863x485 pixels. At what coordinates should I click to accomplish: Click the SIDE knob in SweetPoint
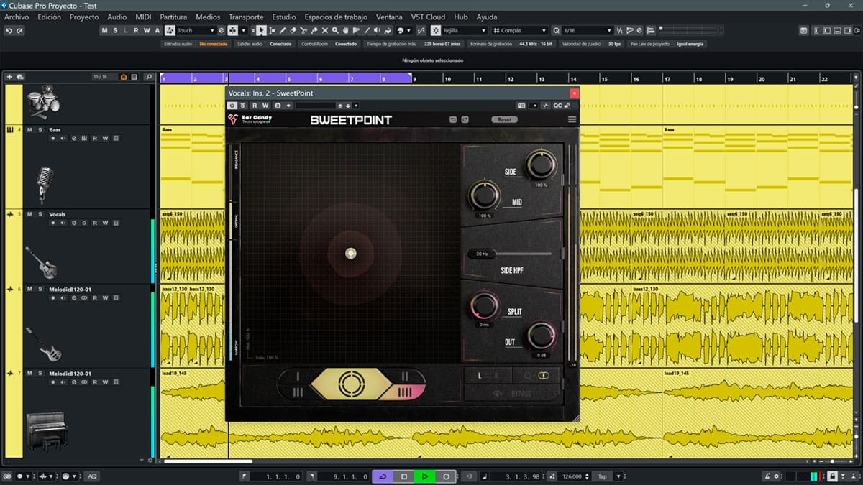[541, 165]
